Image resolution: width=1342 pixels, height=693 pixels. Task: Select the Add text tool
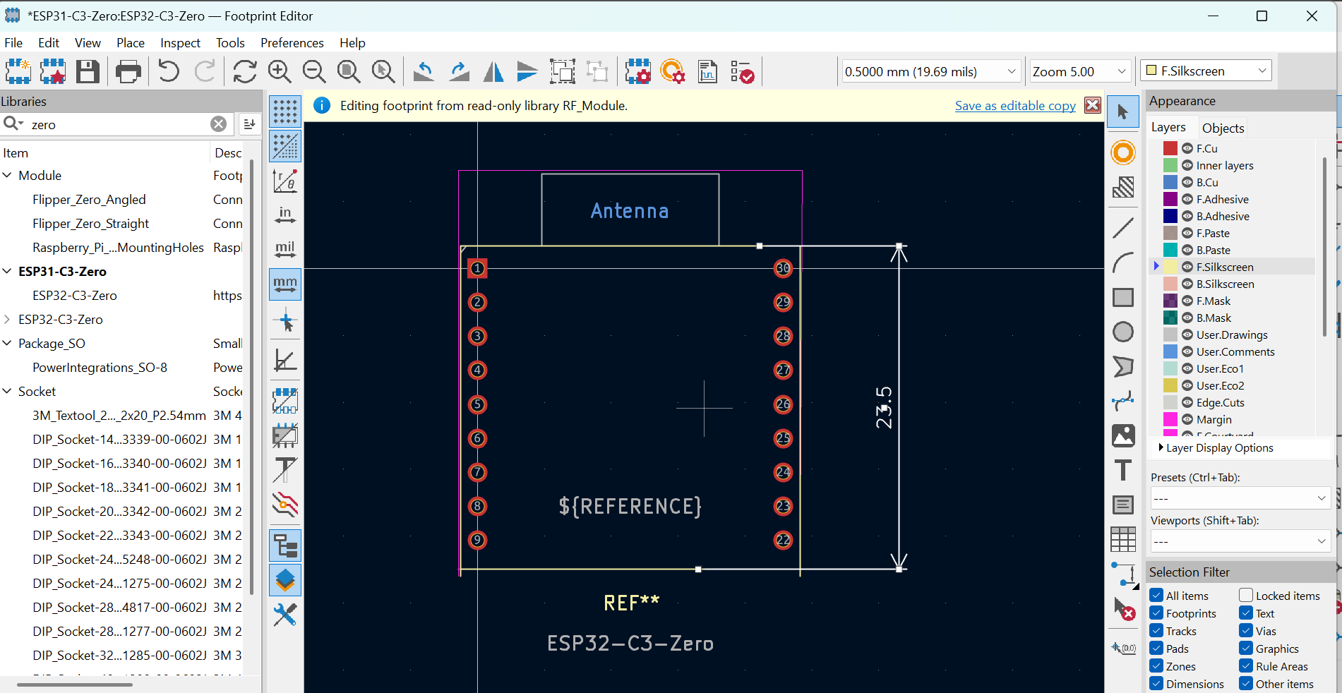(x=1123, y=470)
